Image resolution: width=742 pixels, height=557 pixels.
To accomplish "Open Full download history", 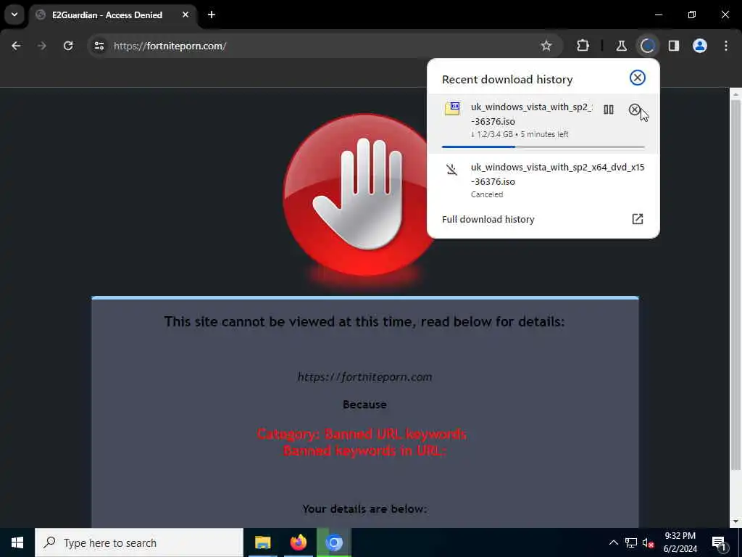I will coord(543,219).
